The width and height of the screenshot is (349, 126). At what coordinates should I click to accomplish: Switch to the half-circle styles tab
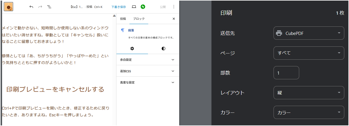coord(163,48)
